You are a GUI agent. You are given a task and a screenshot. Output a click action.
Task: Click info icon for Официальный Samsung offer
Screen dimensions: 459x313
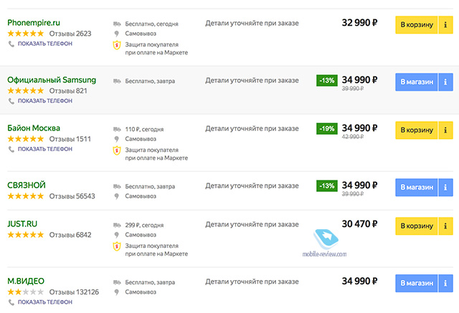(445, 82)
